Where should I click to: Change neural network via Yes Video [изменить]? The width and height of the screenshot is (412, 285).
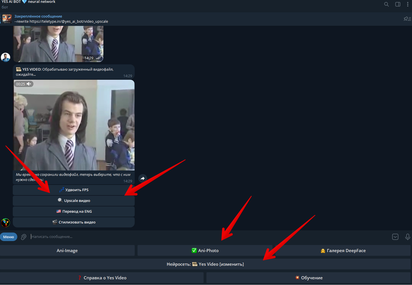click(x=205, y=264)
